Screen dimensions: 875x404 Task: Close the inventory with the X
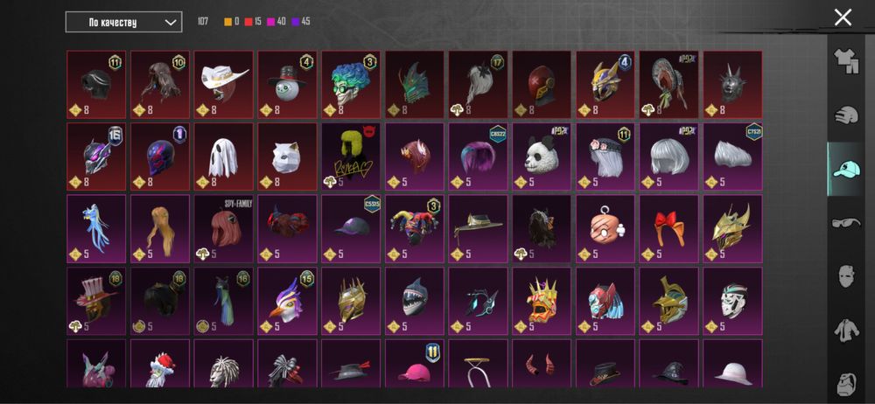(843, 17)
